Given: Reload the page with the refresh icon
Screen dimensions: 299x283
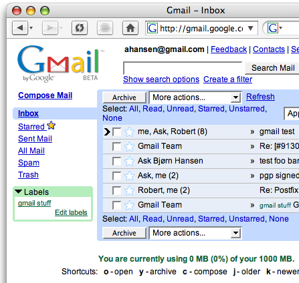Looking at the screenshot, I should point(80,28).
